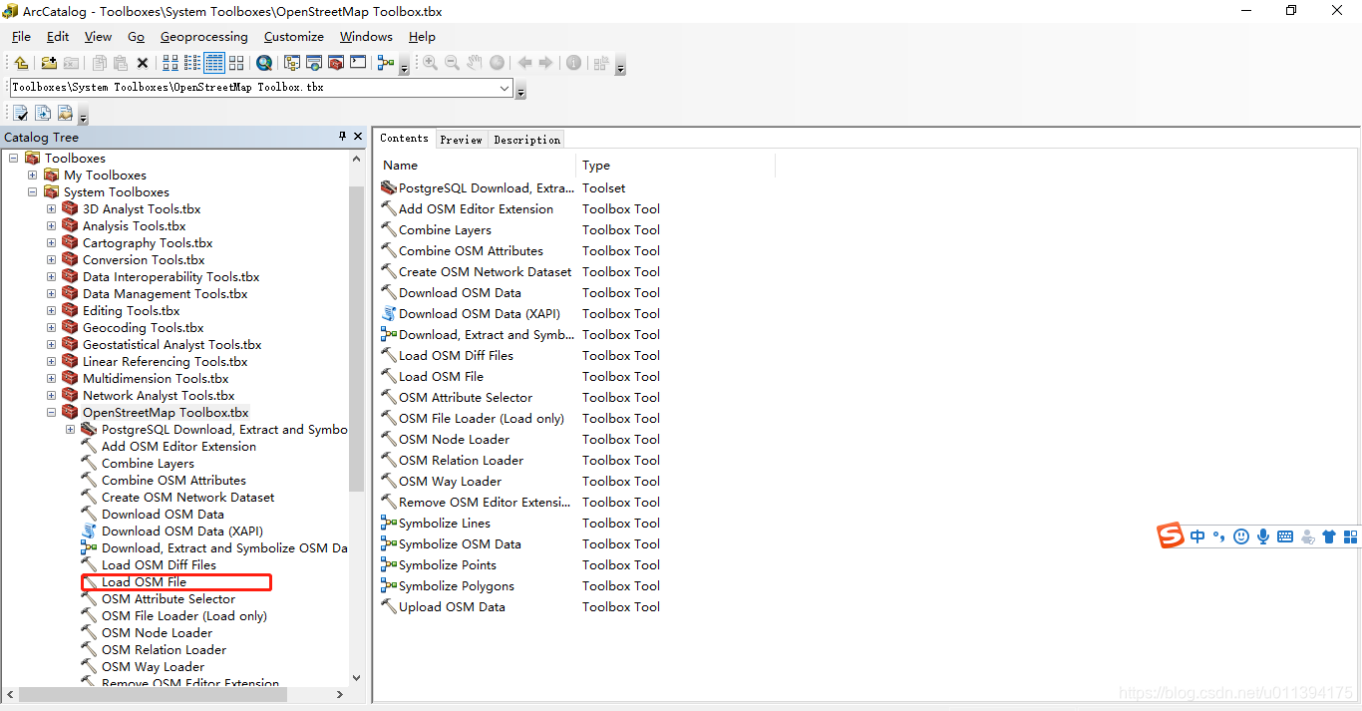The width and height of the screenshot is (1362, 711).
Task: Click the Validate Metadata icon
Action: click(21, 113)
